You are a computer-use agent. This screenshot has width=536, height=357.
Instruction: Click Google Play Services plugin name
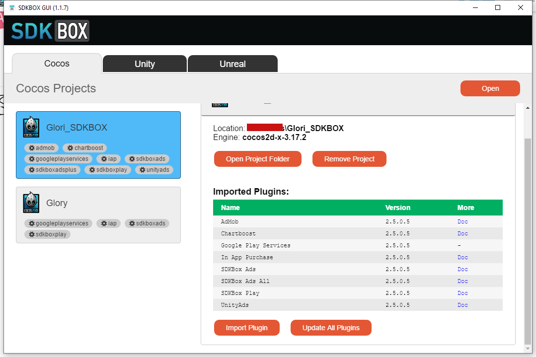(x=256, y=246)
